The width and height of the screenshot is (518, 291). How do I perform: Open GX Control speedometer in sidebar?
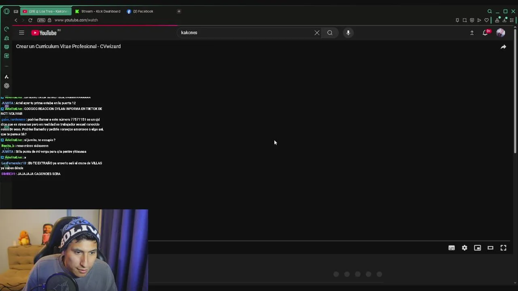click(x=6, y=29)
